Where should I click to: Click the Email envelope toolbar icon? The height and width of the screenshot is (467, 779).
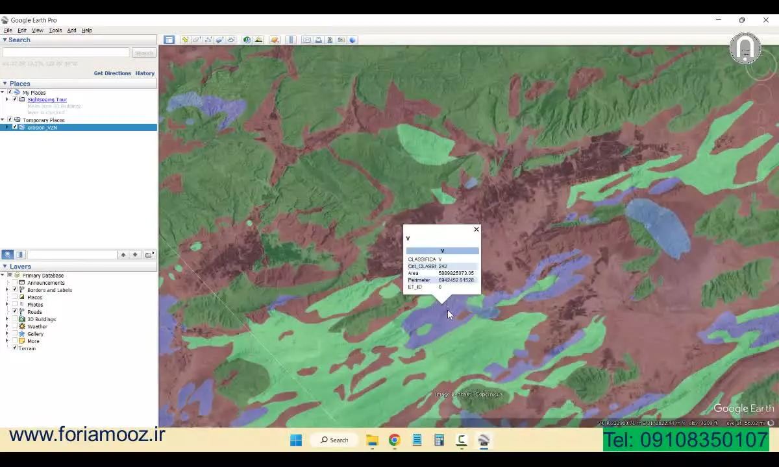306,40
